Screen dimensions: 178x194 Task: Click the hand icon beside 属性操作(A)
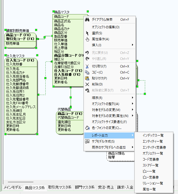click(x=87, y=39)
